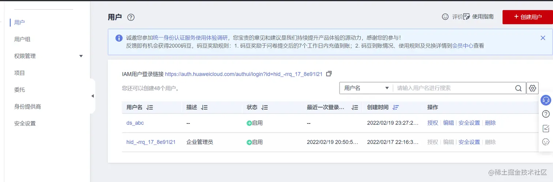The image size is (553, 182).
Task: Click 授权 for ds_abc
Action: (433, 123)
